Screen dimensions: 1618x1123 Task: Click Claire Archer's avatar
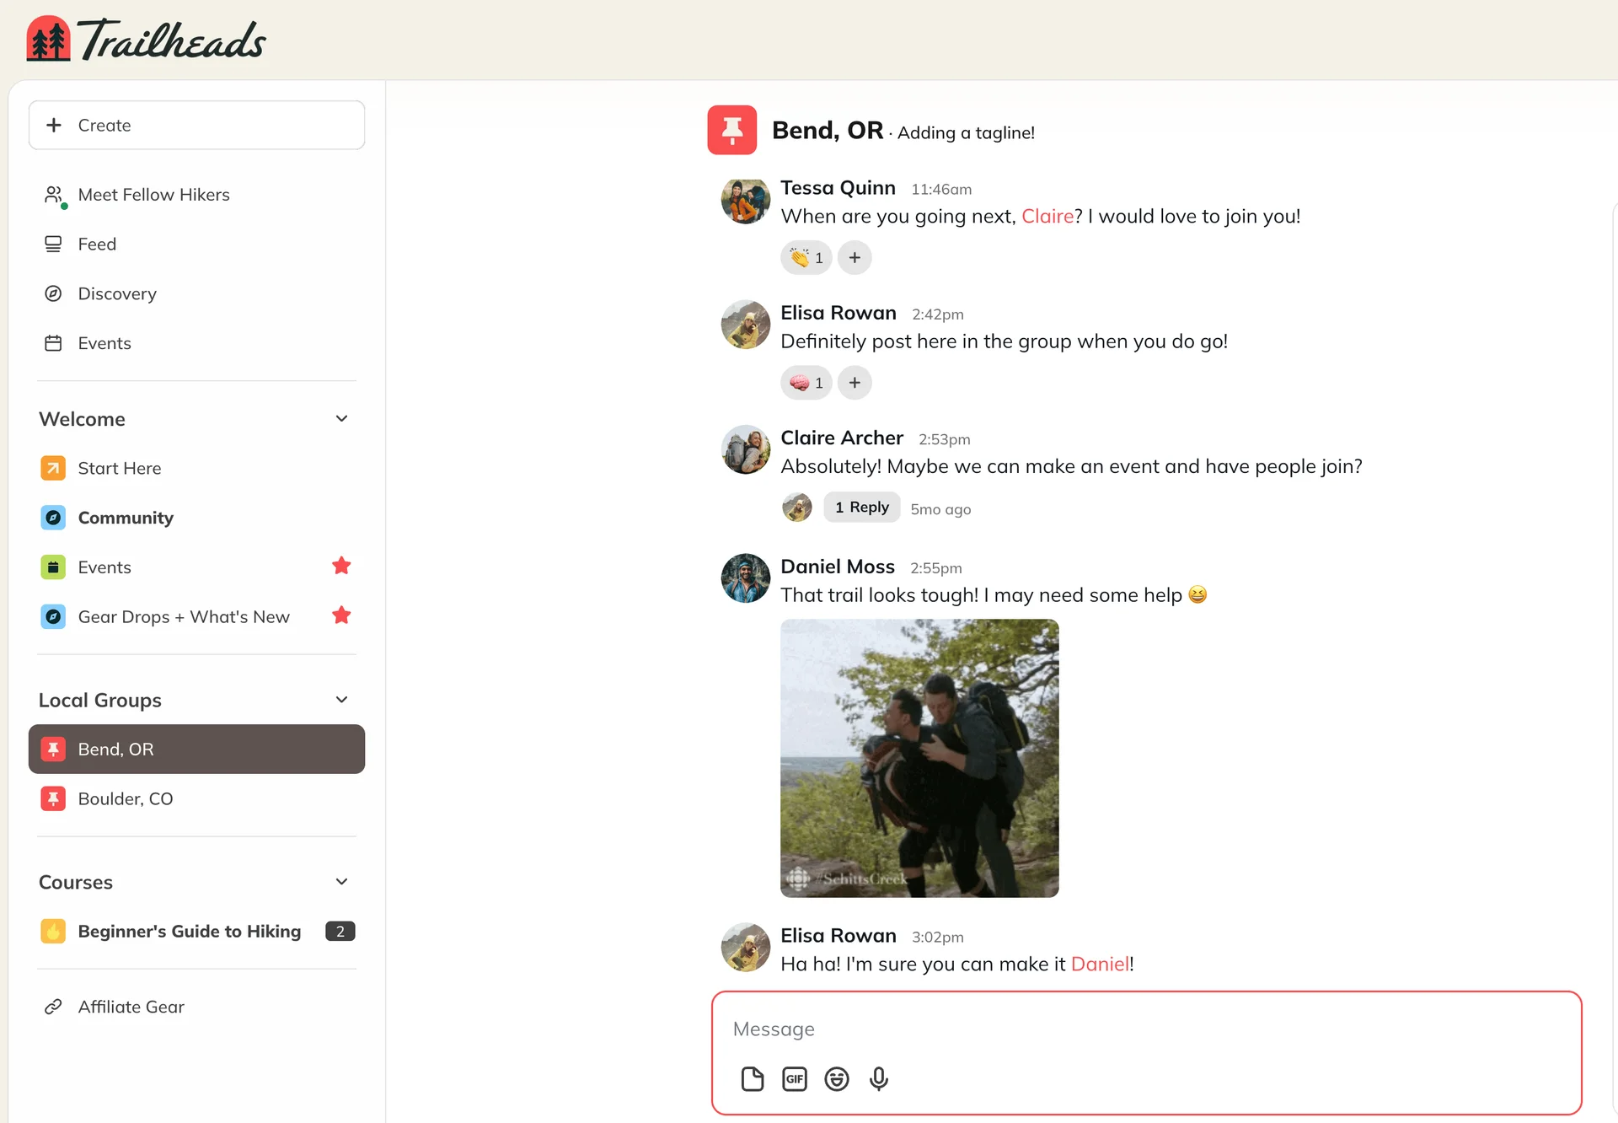[x=745, y=450]
